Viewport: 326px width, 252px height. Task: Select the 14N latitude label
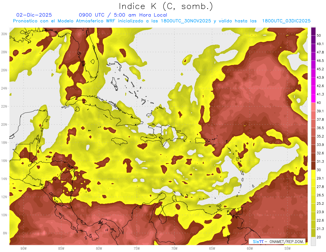4,179
